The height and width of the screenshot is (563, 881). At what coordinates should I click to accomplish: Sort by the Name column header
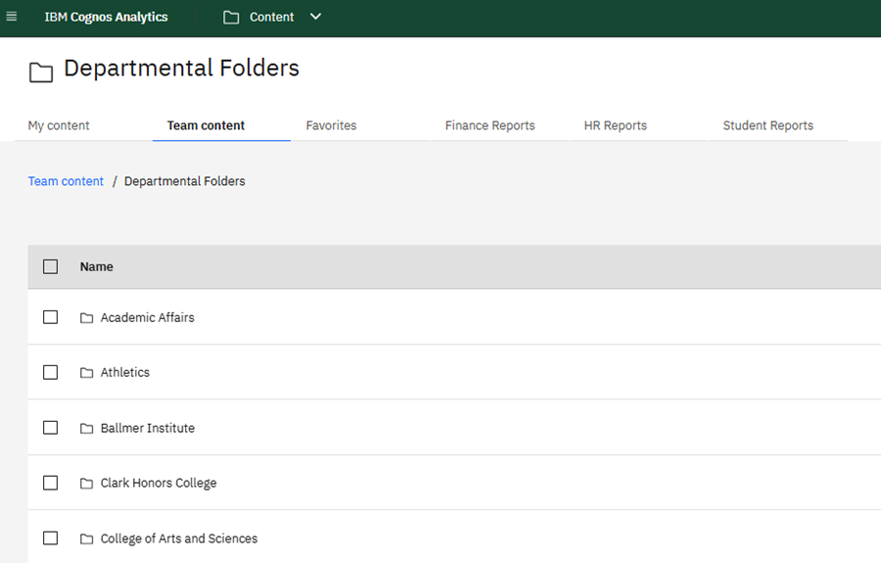pos(96,267)
